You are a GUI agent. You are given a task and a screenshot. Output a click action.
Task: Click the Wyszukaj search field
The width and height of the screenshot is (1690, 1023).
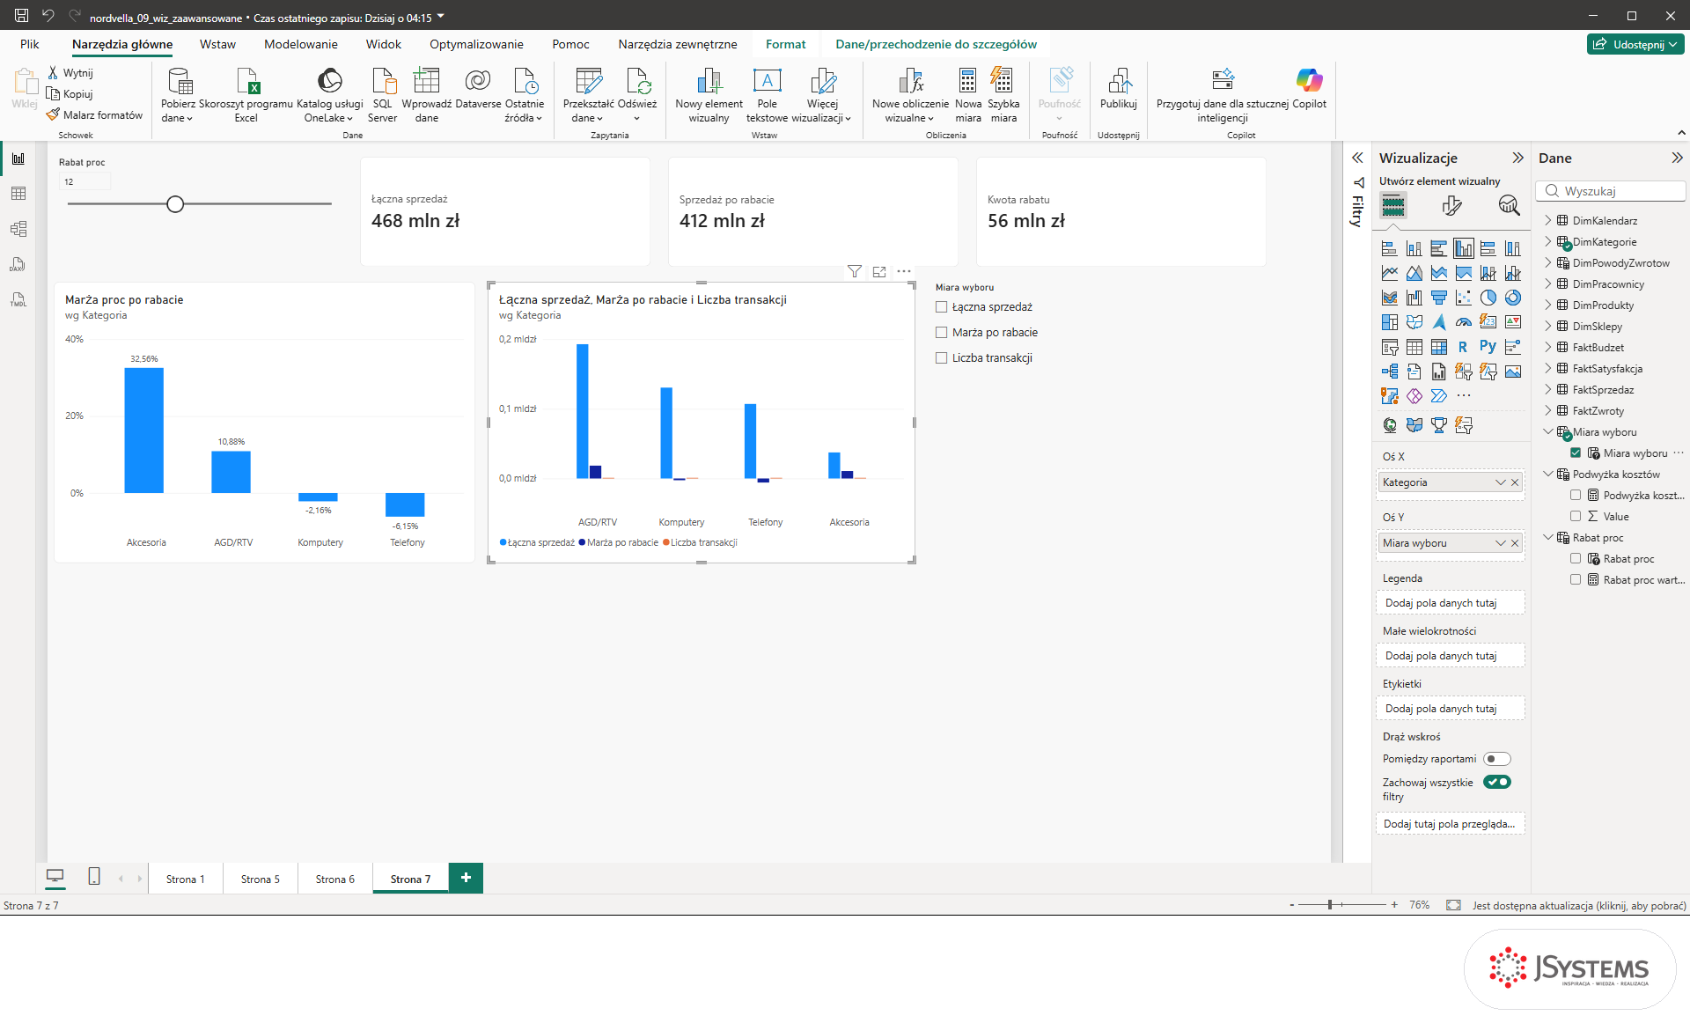(x=1611, y=191)
